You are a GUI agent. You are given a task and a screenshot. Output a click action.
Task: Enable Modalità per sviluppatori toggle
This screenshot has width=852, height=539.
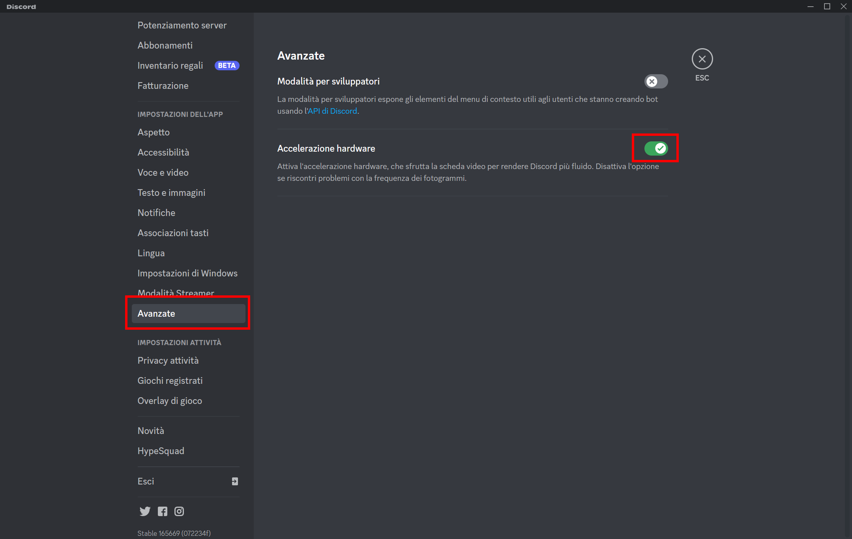[x=656, y=81]
